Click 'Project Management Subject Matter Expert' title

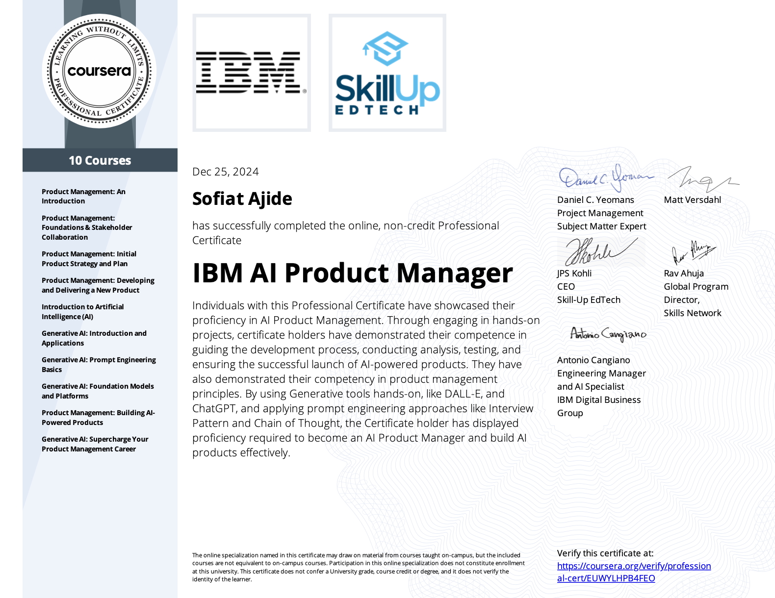(x=602, y=220)
